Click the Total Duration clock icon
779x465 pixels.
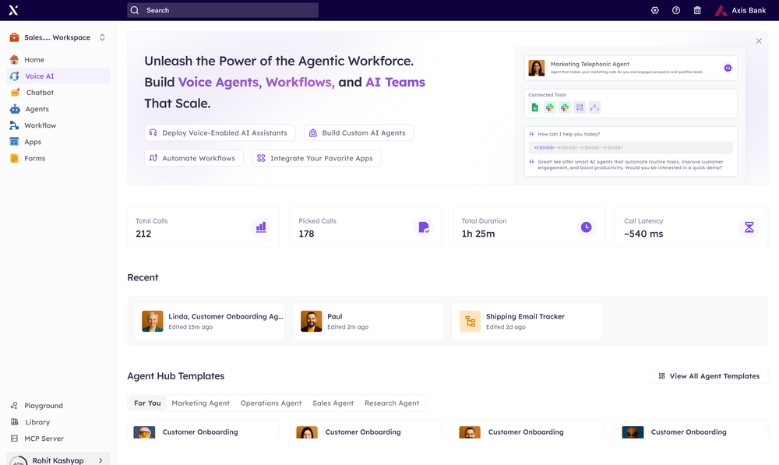tap(587, 227)
